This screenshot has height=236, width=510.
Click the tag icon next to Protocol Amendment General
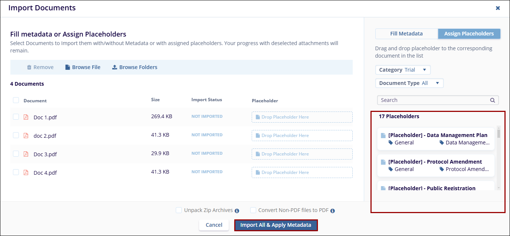(390, 169)
